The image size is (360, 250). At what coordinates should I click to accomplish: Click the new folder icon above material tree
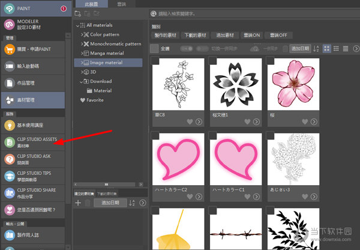point(78,14)
